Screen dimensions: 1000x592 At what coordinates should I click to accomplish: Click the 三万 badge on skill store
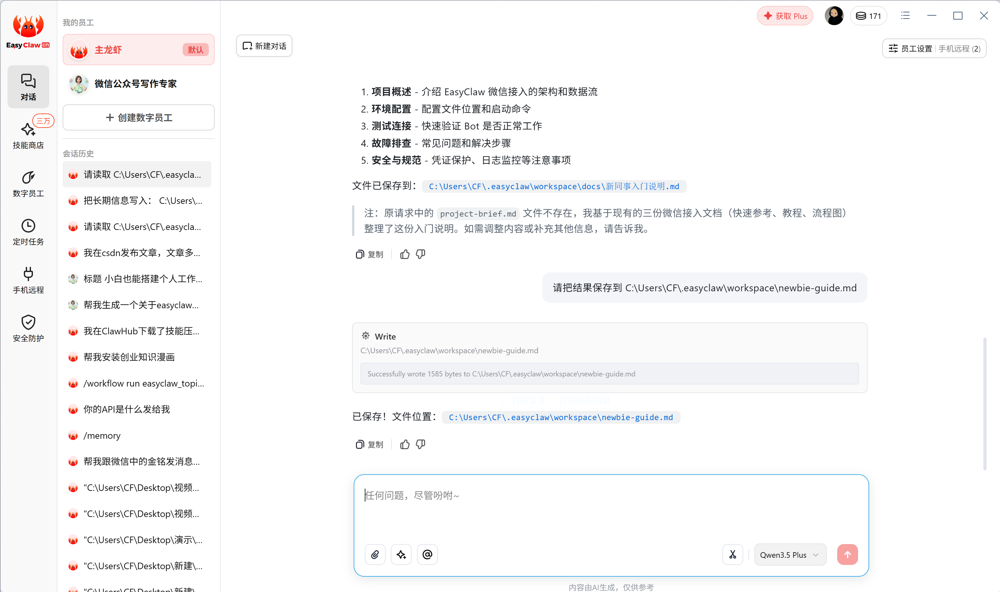tap(43, 120)
